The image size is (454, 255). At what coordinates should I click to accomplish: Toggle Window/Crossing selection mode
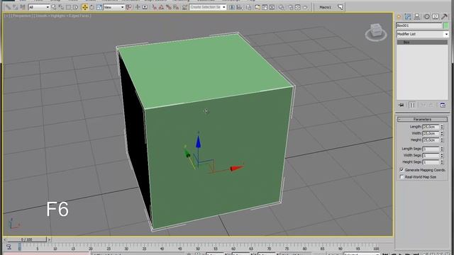click(76, 7)
